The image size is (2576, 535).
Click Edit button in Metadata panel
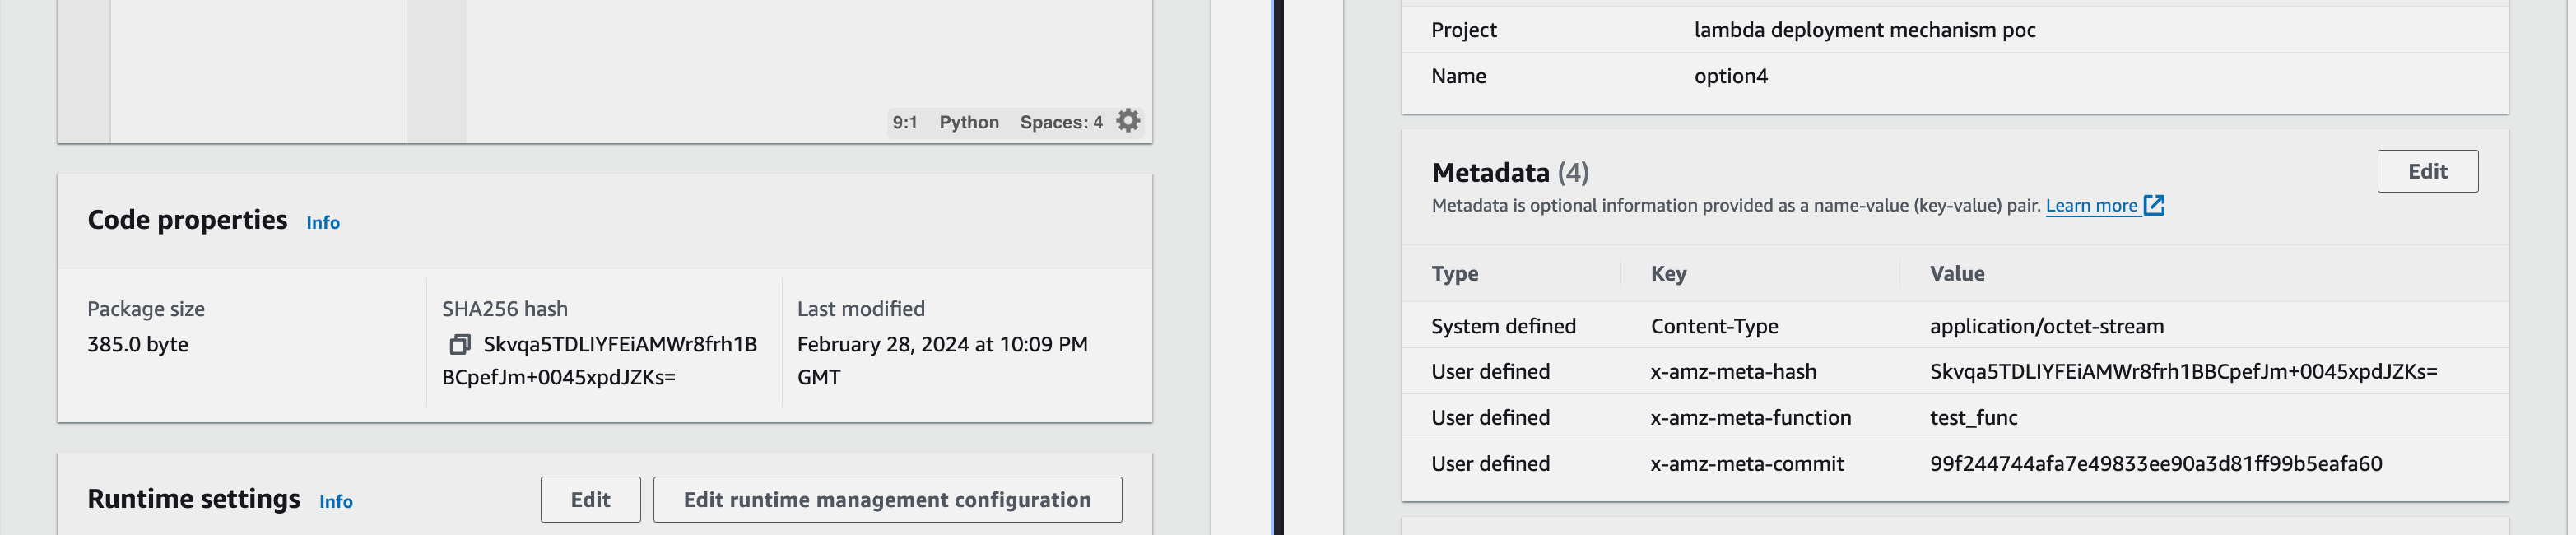point(2428,171)
